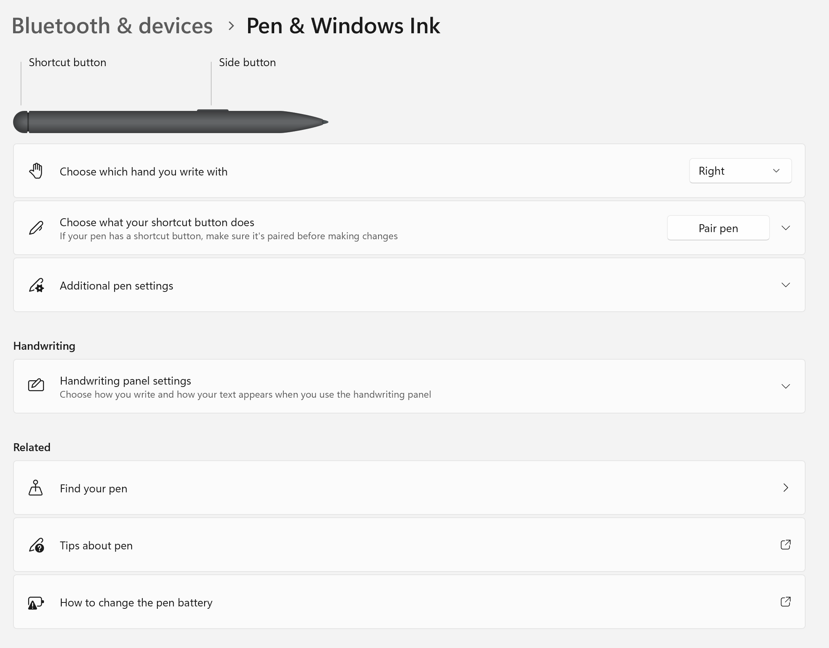This screenshot has width=829, height=648.
Task: Open the Right writing-hand dropdown
Action: click(x=740, y=171)
